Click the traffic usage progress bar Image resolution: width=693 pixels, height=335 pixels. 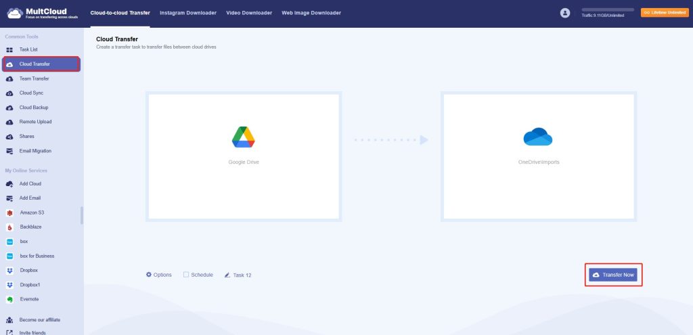pos(608,9)
